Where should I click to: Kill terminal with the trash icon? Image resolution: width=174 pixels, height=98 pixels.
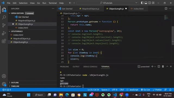pos(163,66)
